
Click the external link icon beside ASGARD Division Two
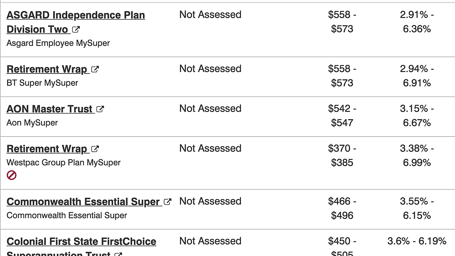click(76, 29)
